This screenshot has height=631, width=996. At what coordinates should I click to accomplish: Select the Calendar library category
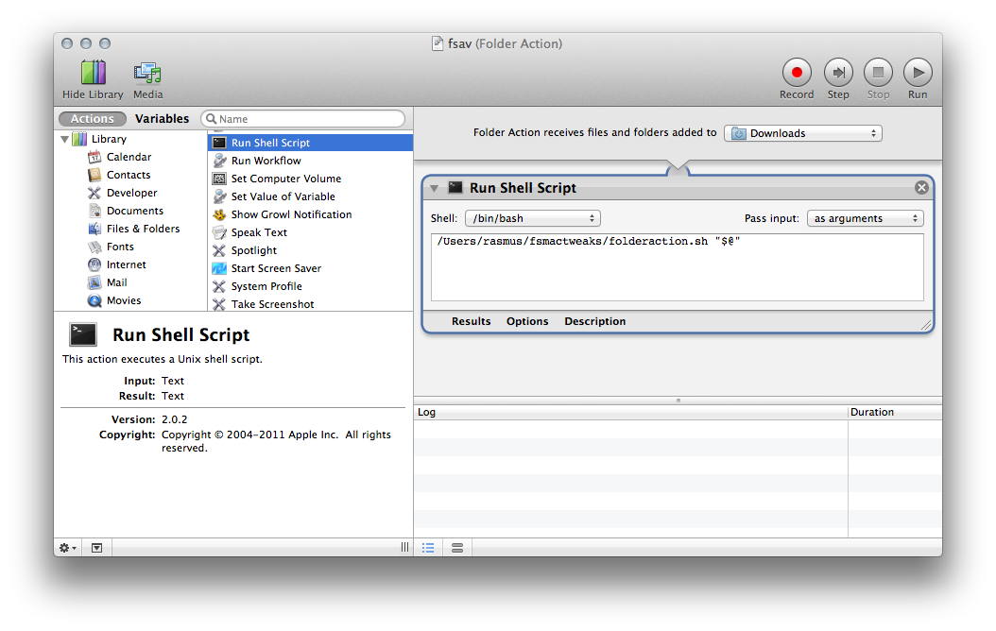point(129,157)
